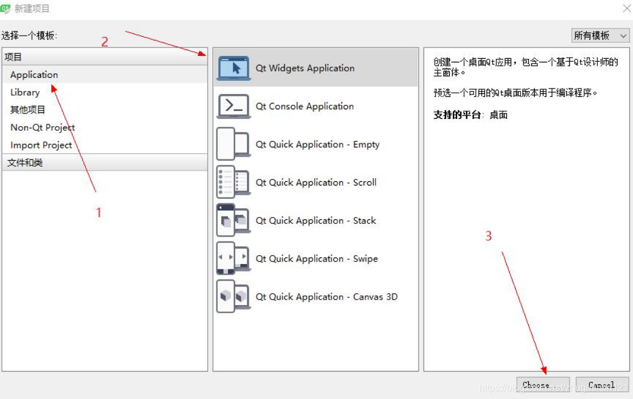Click the Qt Quick Application Stack icon

234,220
